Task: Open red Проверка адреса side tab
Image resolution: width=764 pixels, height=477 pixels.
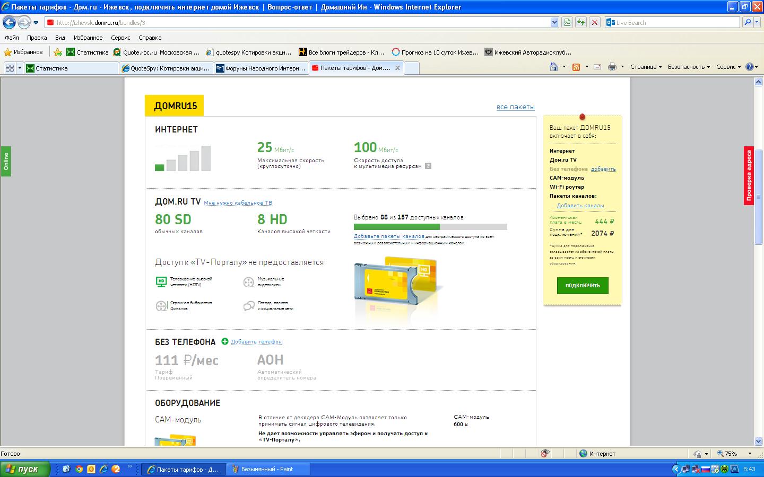Action: 749,175
